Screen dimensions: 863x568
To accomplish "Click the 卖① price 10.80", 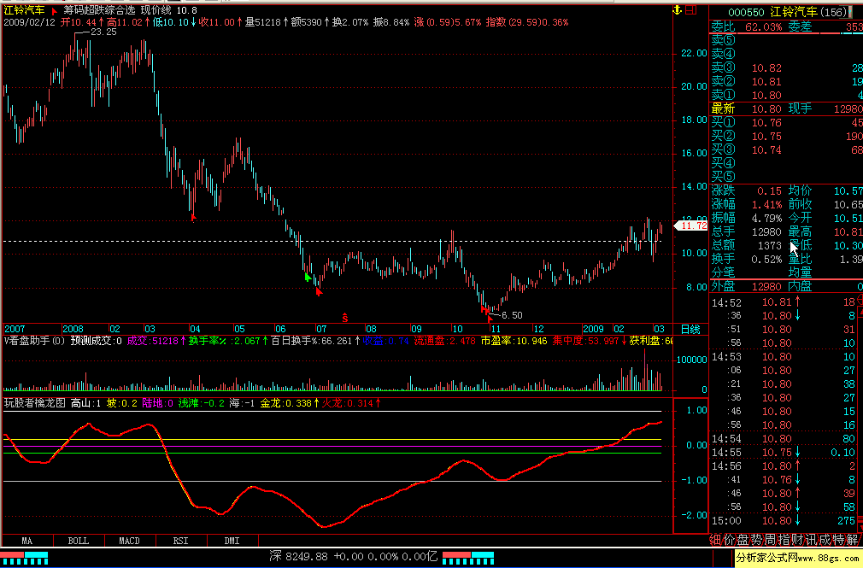I will (766, 95).
